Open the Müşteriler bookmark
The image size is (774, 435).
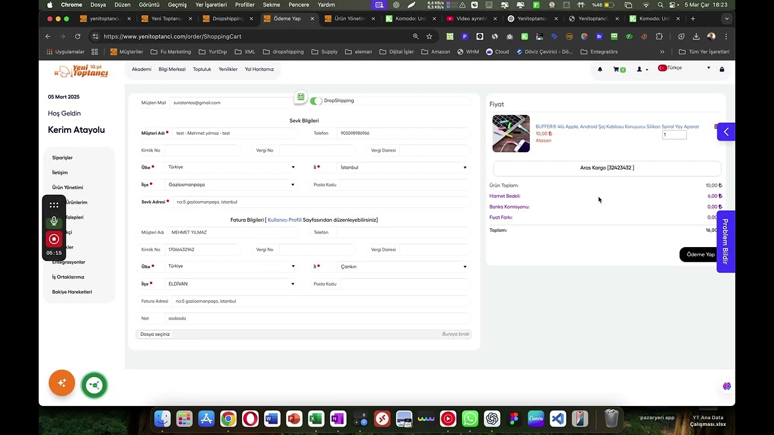[126, 52]
